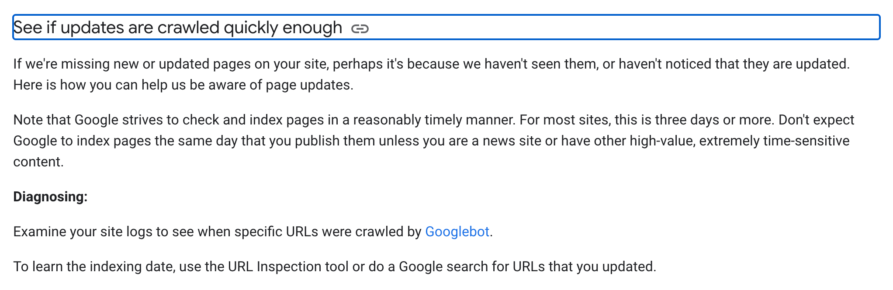
Task: Click empty space inside the focused heading box
Action: [x=612, y=28]
